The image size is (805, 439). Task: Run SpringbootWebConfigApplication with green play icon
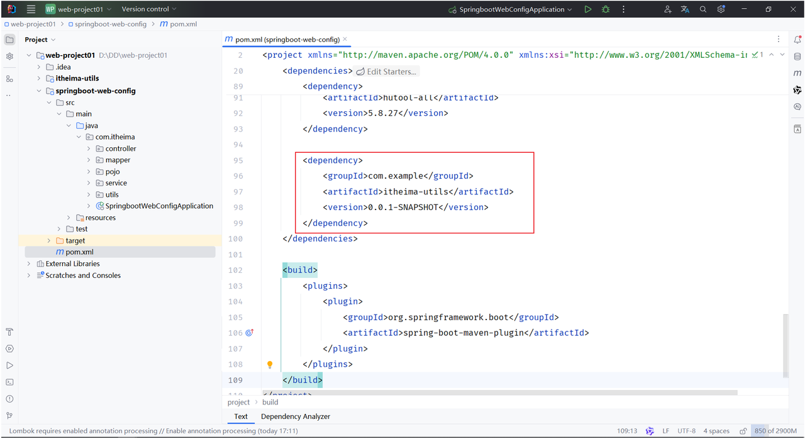pyautogui.click(x=587, y=9)
